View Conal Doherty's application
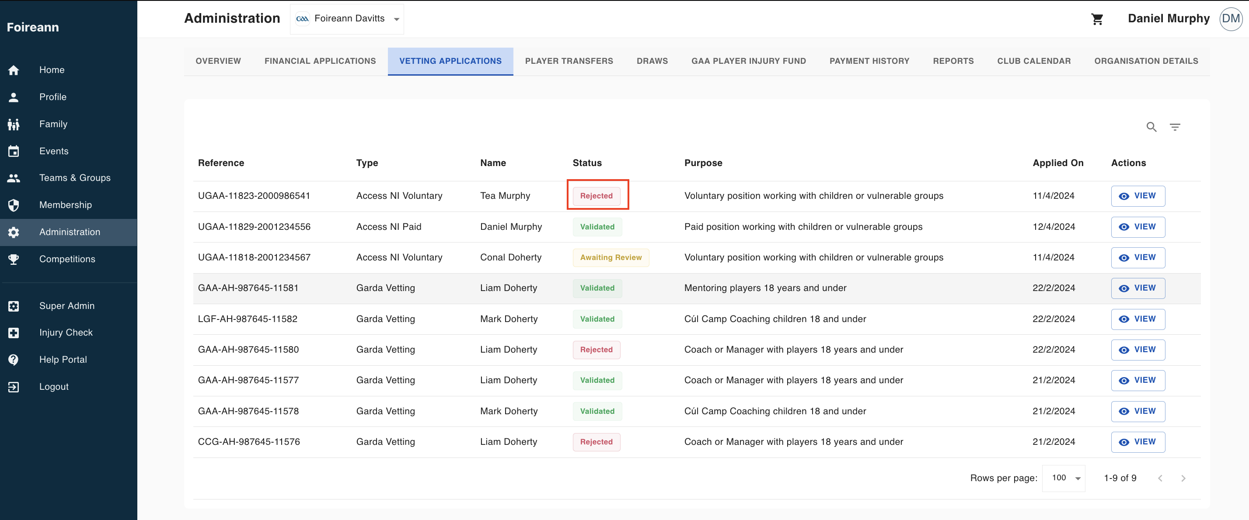 pos(1137,257)
